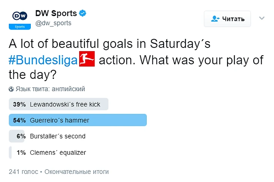274x182 pixels.
Task: Expand the tweet options chevron
Action: (262, 18)
